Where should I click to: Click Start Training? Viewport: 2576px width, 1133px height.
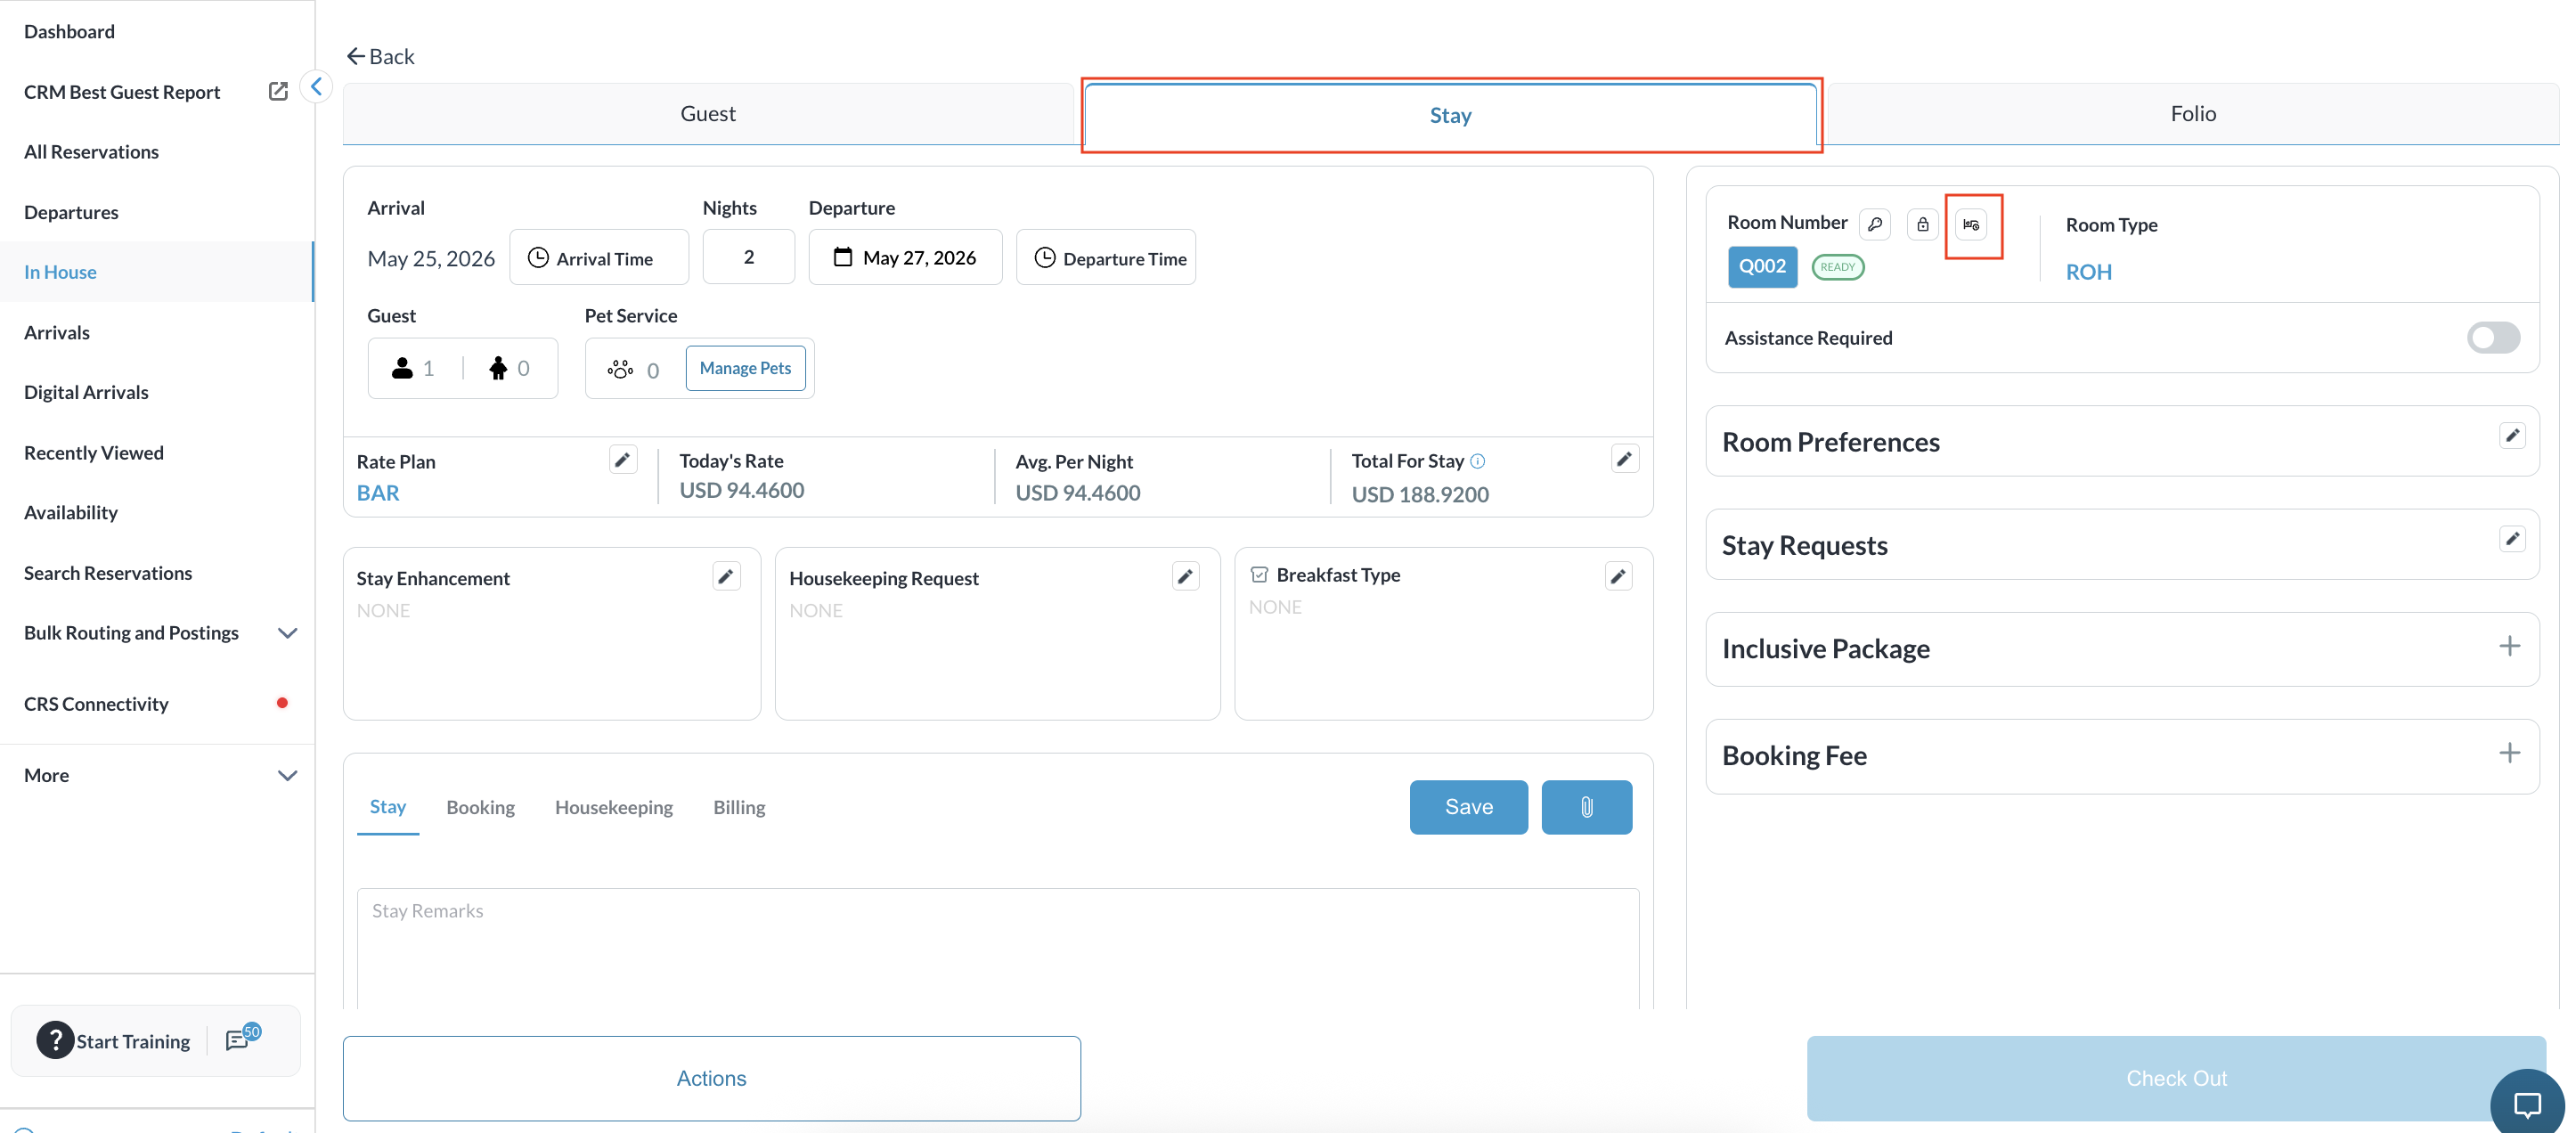(x=133, y=1041)
